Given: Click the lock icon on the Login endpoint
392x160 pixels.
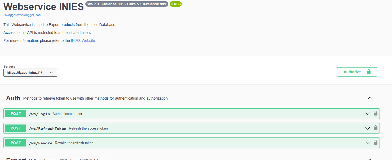Looking at the screenshot, I should (375, 113).
